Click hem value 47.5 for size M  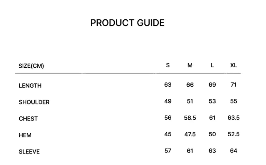point(190,134)
